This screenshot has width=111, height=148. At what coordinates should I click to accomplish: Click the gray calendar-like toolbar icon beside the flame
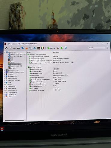coord(31,48)
